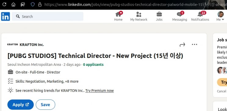Share this job via arrow icon

tap(182, 45)
